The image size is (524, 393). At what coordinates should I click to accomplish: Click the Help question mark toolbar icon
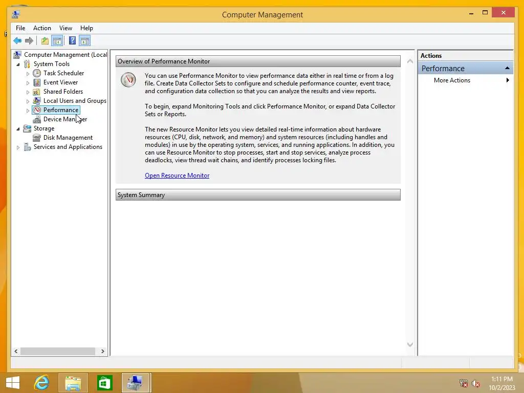click(x=72, y=41)
